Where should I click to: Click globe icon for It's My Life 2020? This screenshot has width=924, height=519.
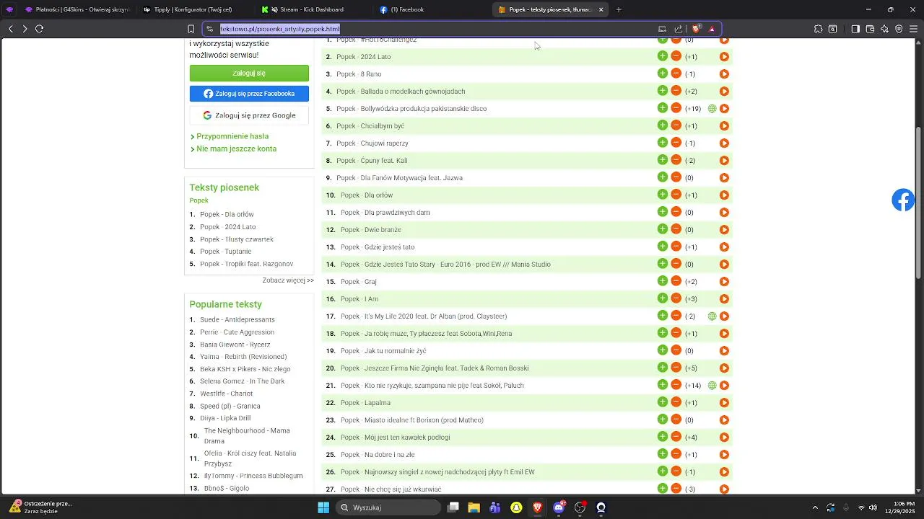tap(712, 316)
